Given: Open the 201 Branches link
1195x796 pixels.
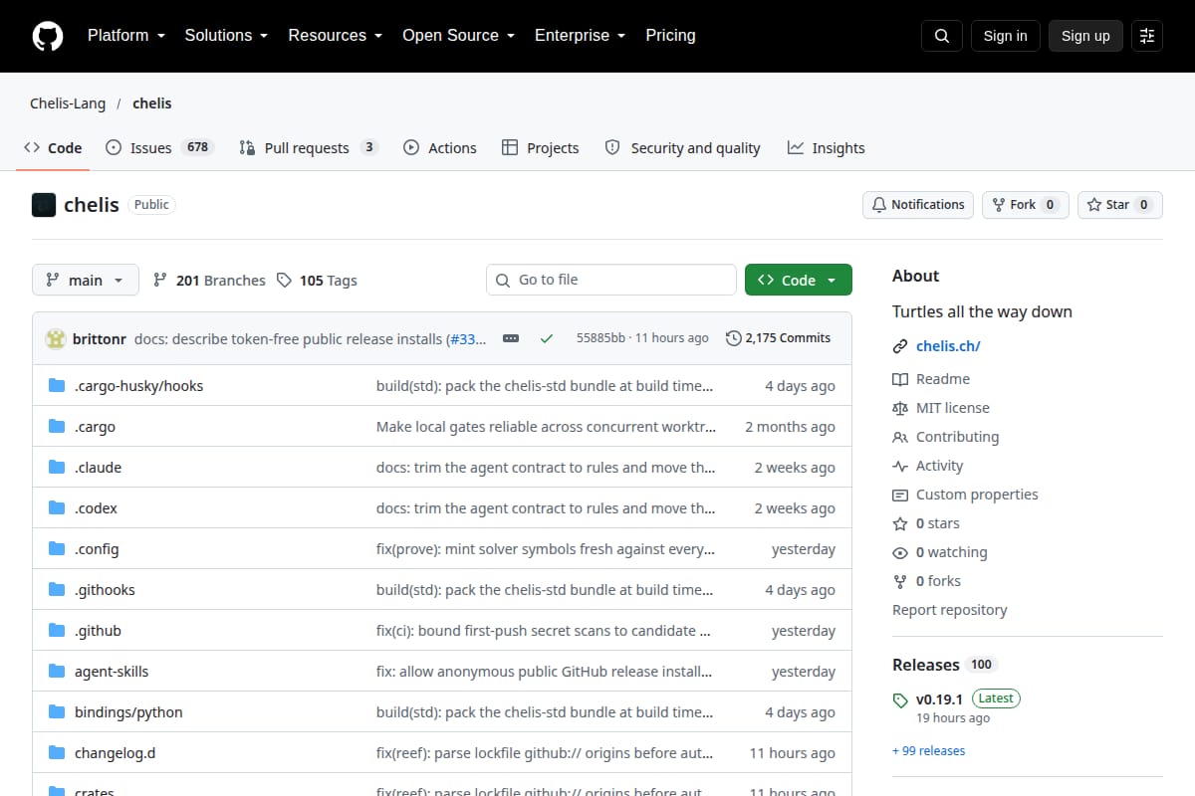Looking at the screenshot, I should coord(209,281).
